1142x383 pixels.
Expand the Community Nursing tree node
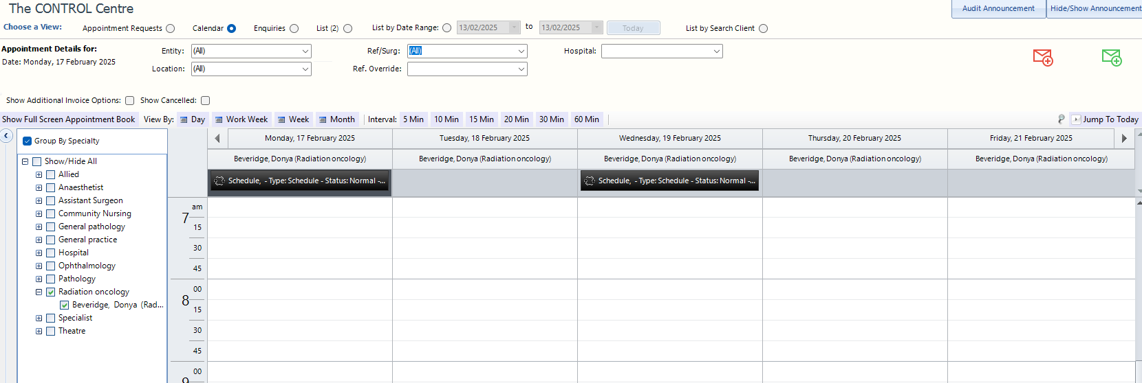point(39,214)
